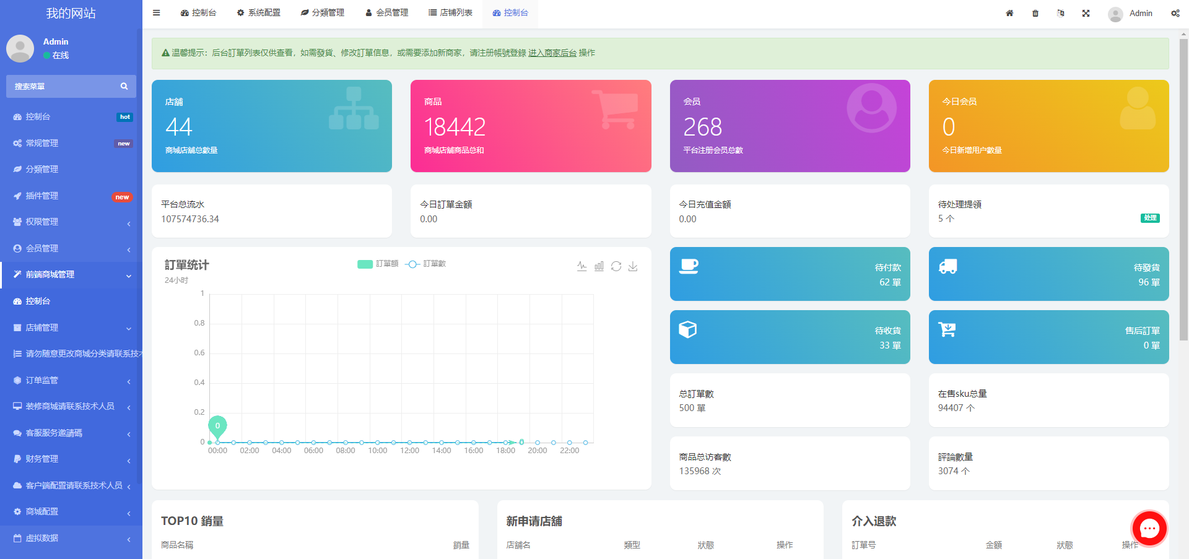Click the trash clear-cache icon
The image size is (1189, 559).
click(x=1035, y=13)
